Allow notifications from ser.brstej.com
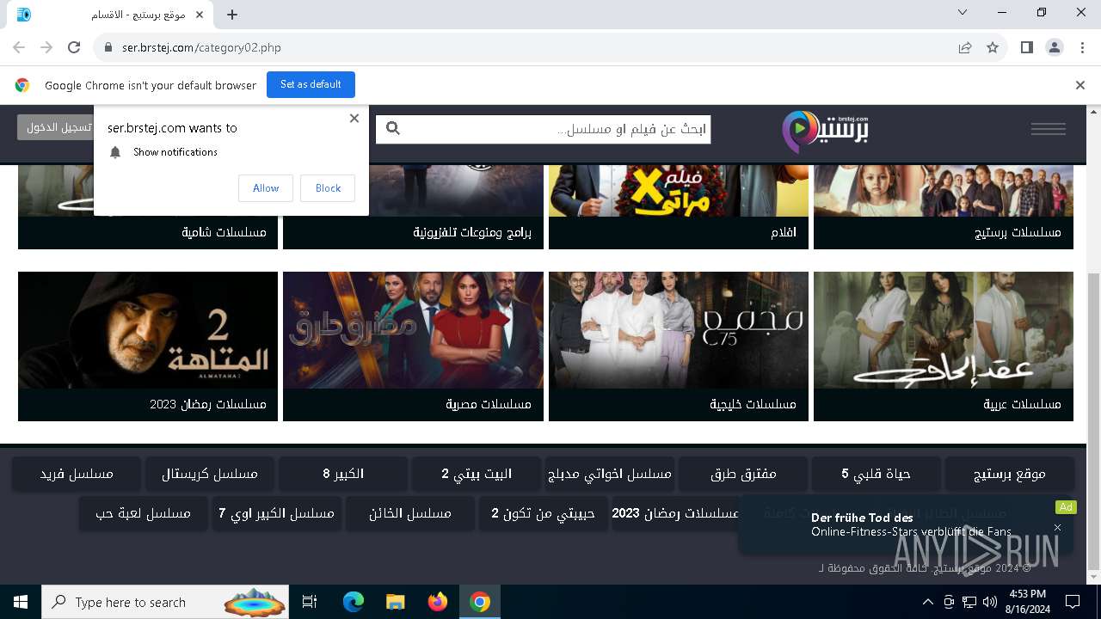Viewport: 1101px width, 619px height. click(266, 188)
